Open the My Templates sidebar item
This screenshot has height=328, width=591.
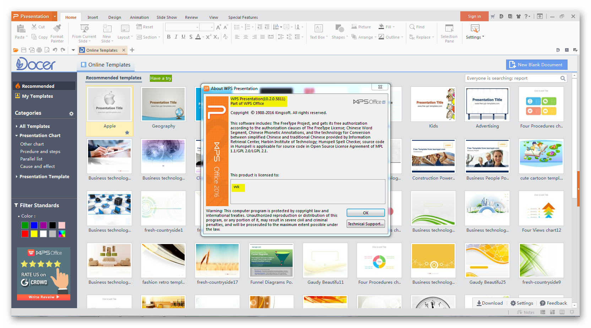(37, 96)
